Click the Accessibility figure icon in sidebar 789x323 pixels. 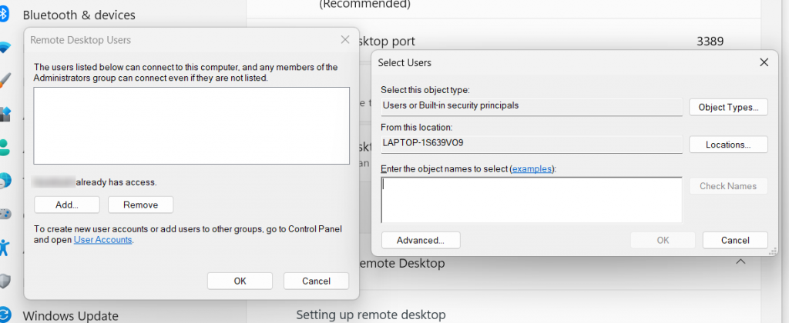click(4, 247)
